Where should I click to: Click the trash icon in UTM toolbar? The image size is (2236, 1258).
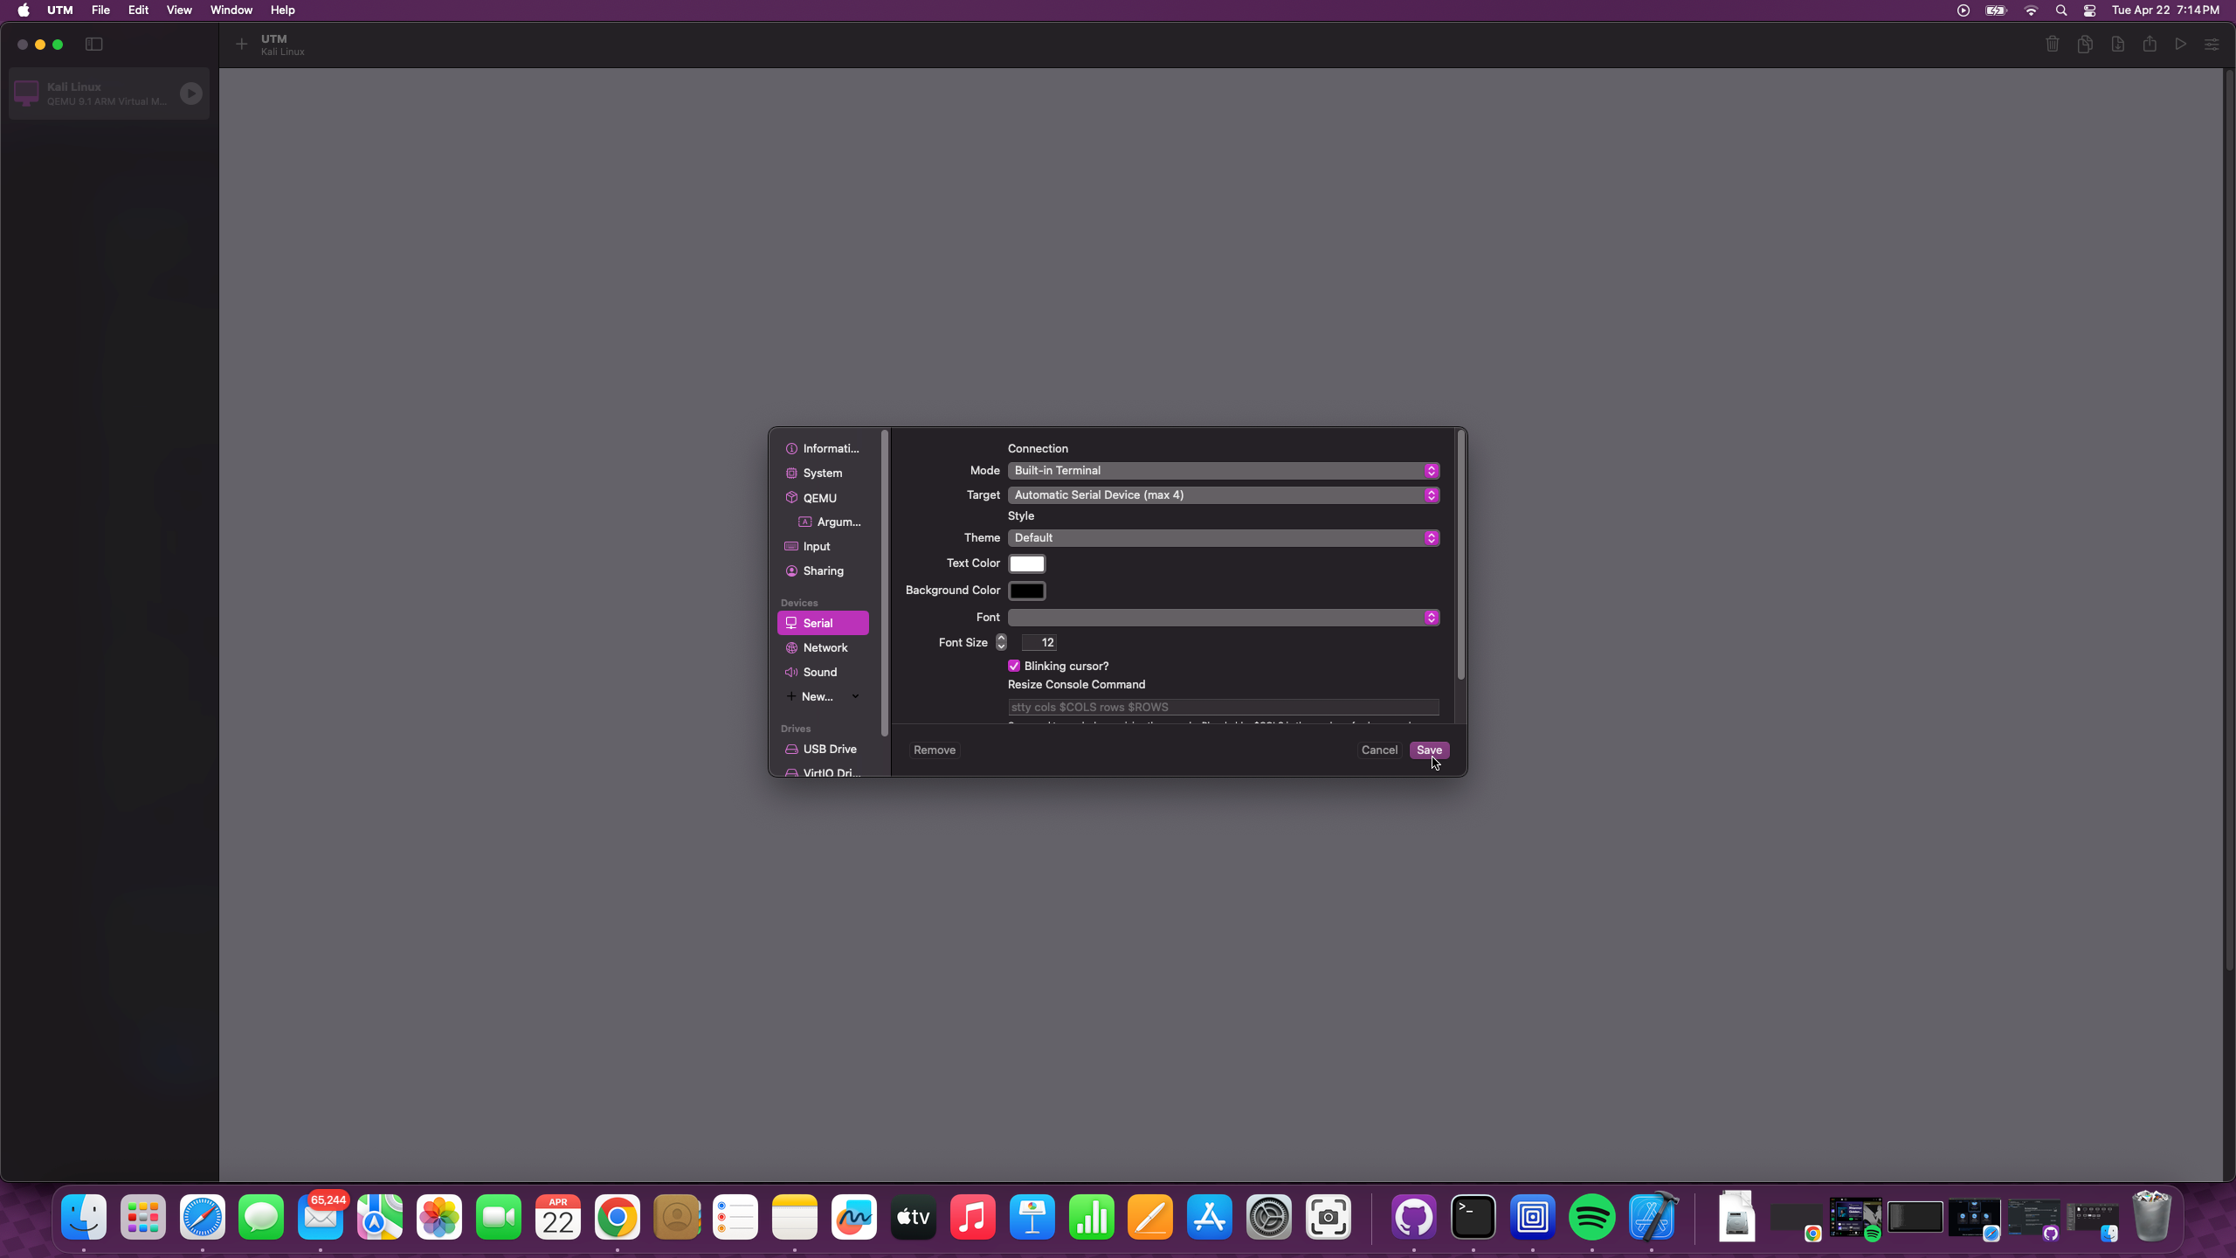(x=2052, y=45)
